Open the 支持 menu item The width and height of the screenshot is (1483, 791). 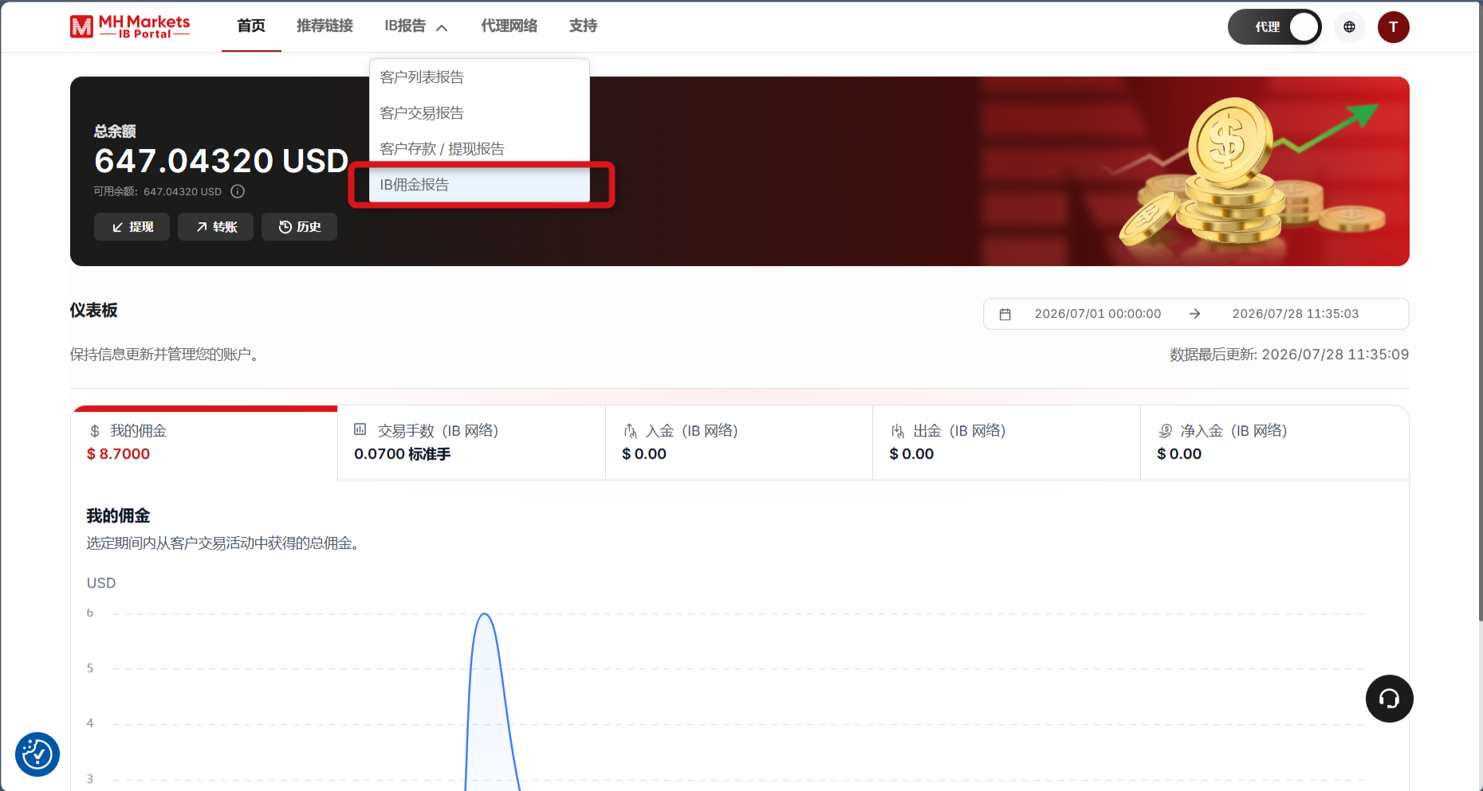point(583,26)
